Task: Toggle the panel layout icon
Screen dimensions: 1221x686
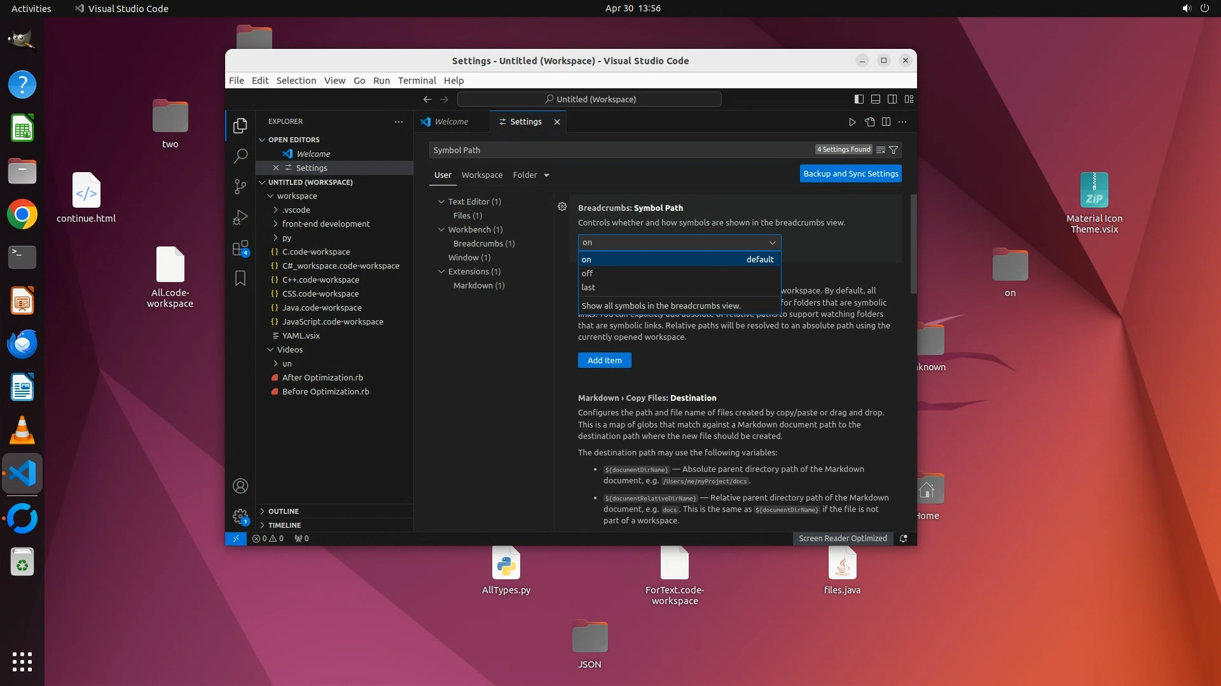Action: point(876,99)
